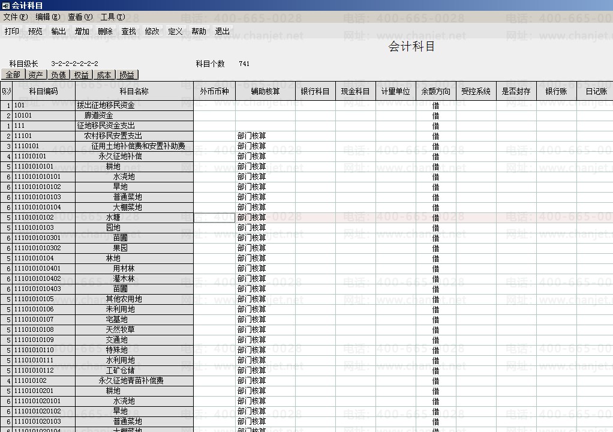Click 退出 to exit the window
The image size is (613, 432).
tap(223, 31)
